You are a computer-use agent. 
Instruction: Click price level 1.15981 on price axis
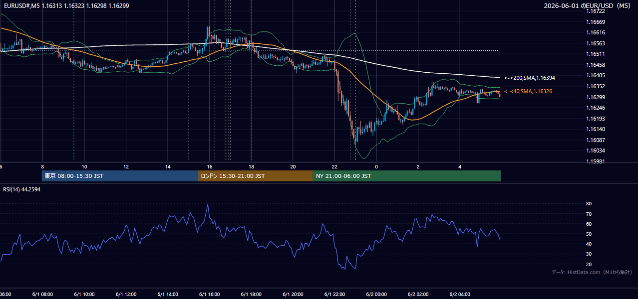pos(596,161)
